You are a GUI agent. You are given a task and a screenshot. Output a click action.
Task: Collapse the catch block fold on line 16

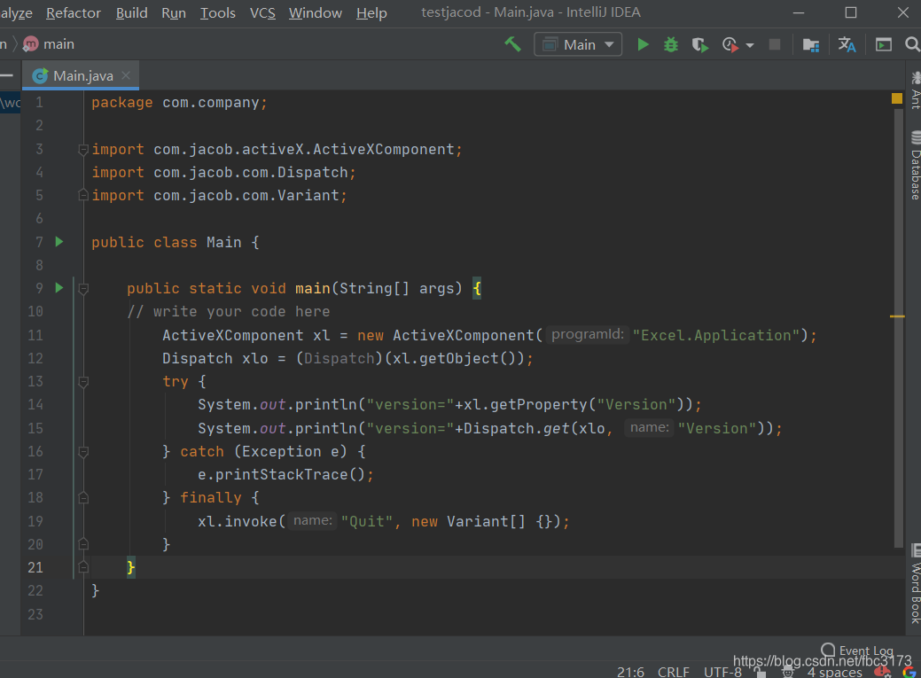tap(83, 452)
